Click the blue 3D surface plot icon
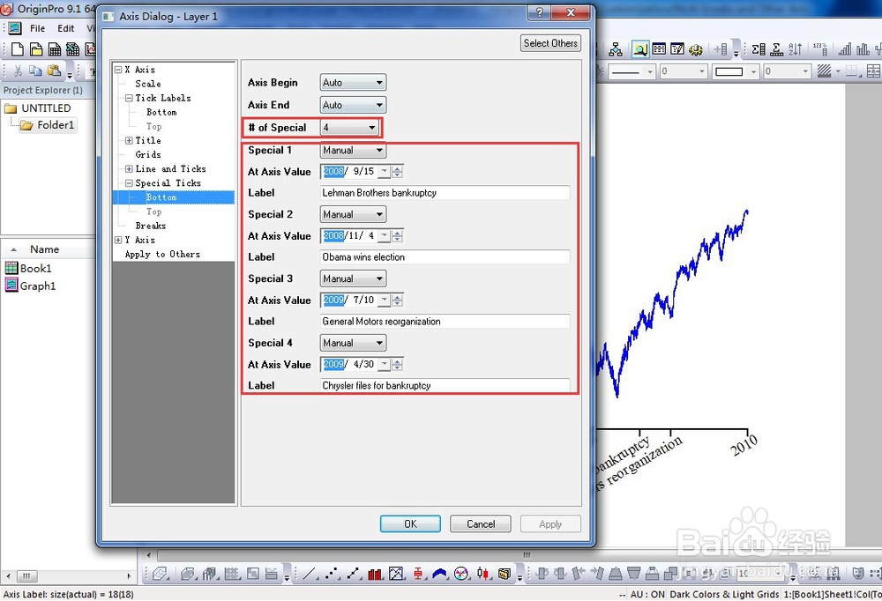 (439, 574)
